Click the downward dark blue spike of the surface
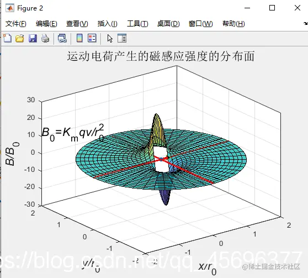 [166, 198]
